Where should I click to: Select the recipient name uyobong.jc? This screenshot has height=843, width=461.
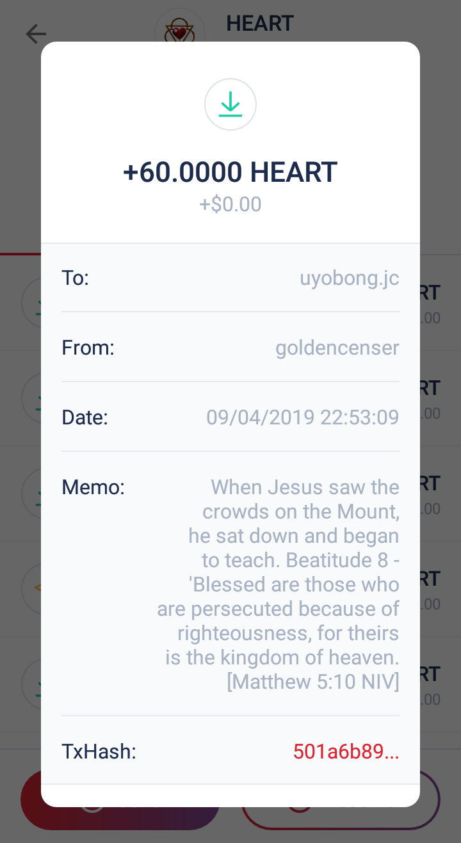coord(350,278)
